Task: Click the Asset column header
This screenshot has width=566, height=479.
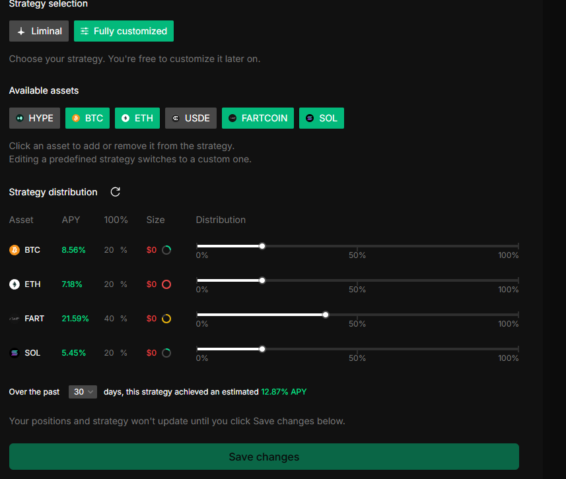Action: 21,220
